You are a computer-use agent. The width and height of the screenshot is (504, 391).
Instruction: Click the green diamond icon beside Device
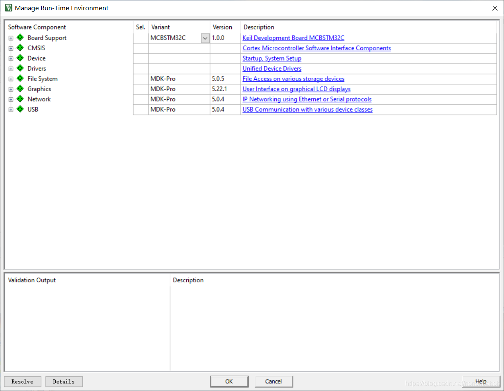(20, 58)
